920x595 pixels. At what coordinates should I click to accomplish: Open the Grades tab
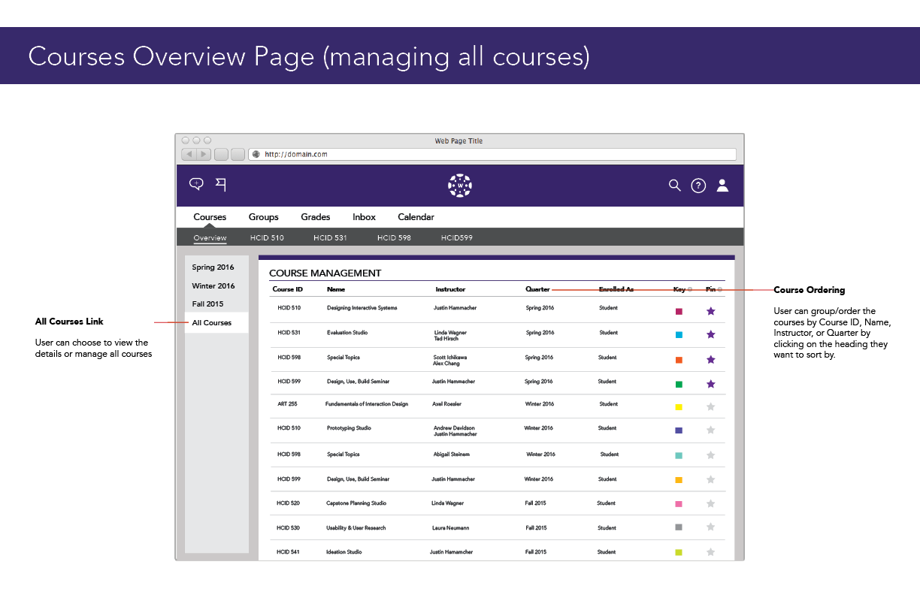coord(316,217)
